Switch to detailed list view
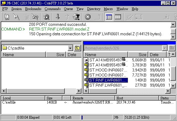 click(x=118, y=17)
